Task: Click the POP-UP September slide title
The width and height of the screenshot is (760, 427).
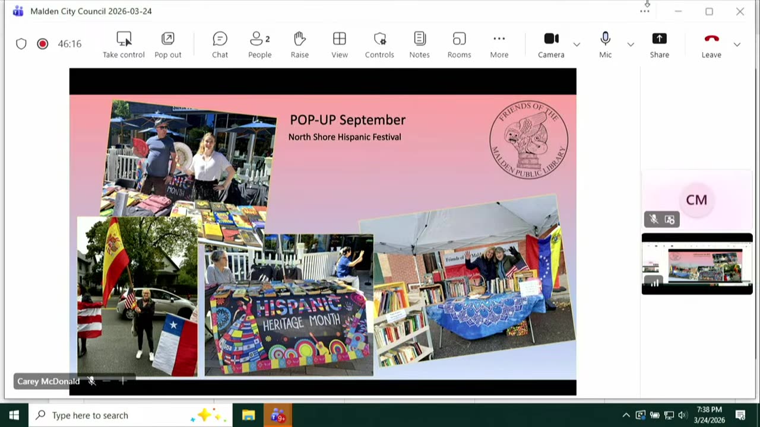Action: click(x=347, y=120)
